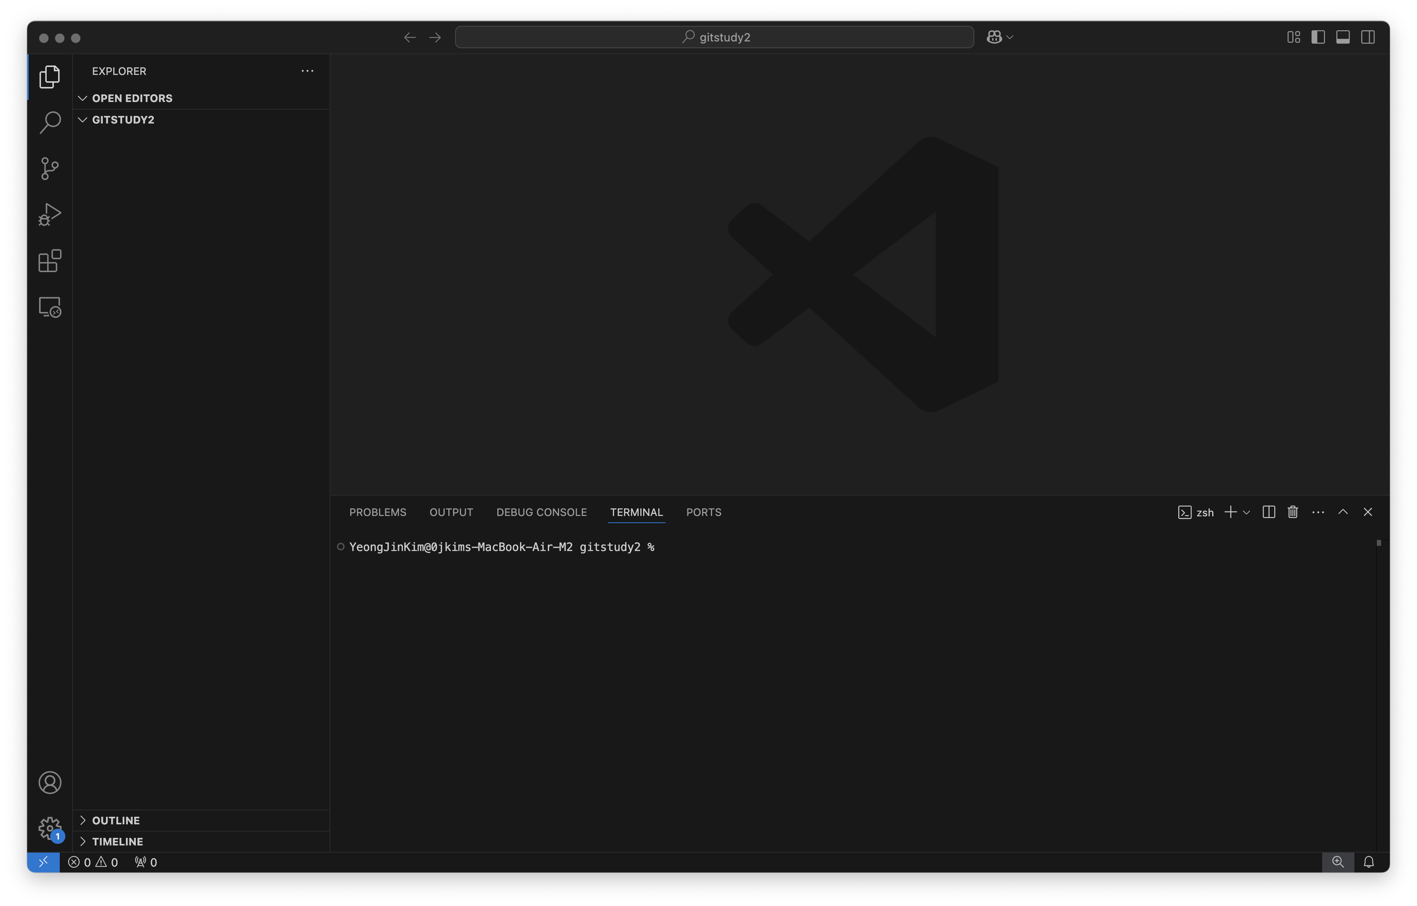Split the terminal
The image size is (1417, 906).
point(1269,512)
